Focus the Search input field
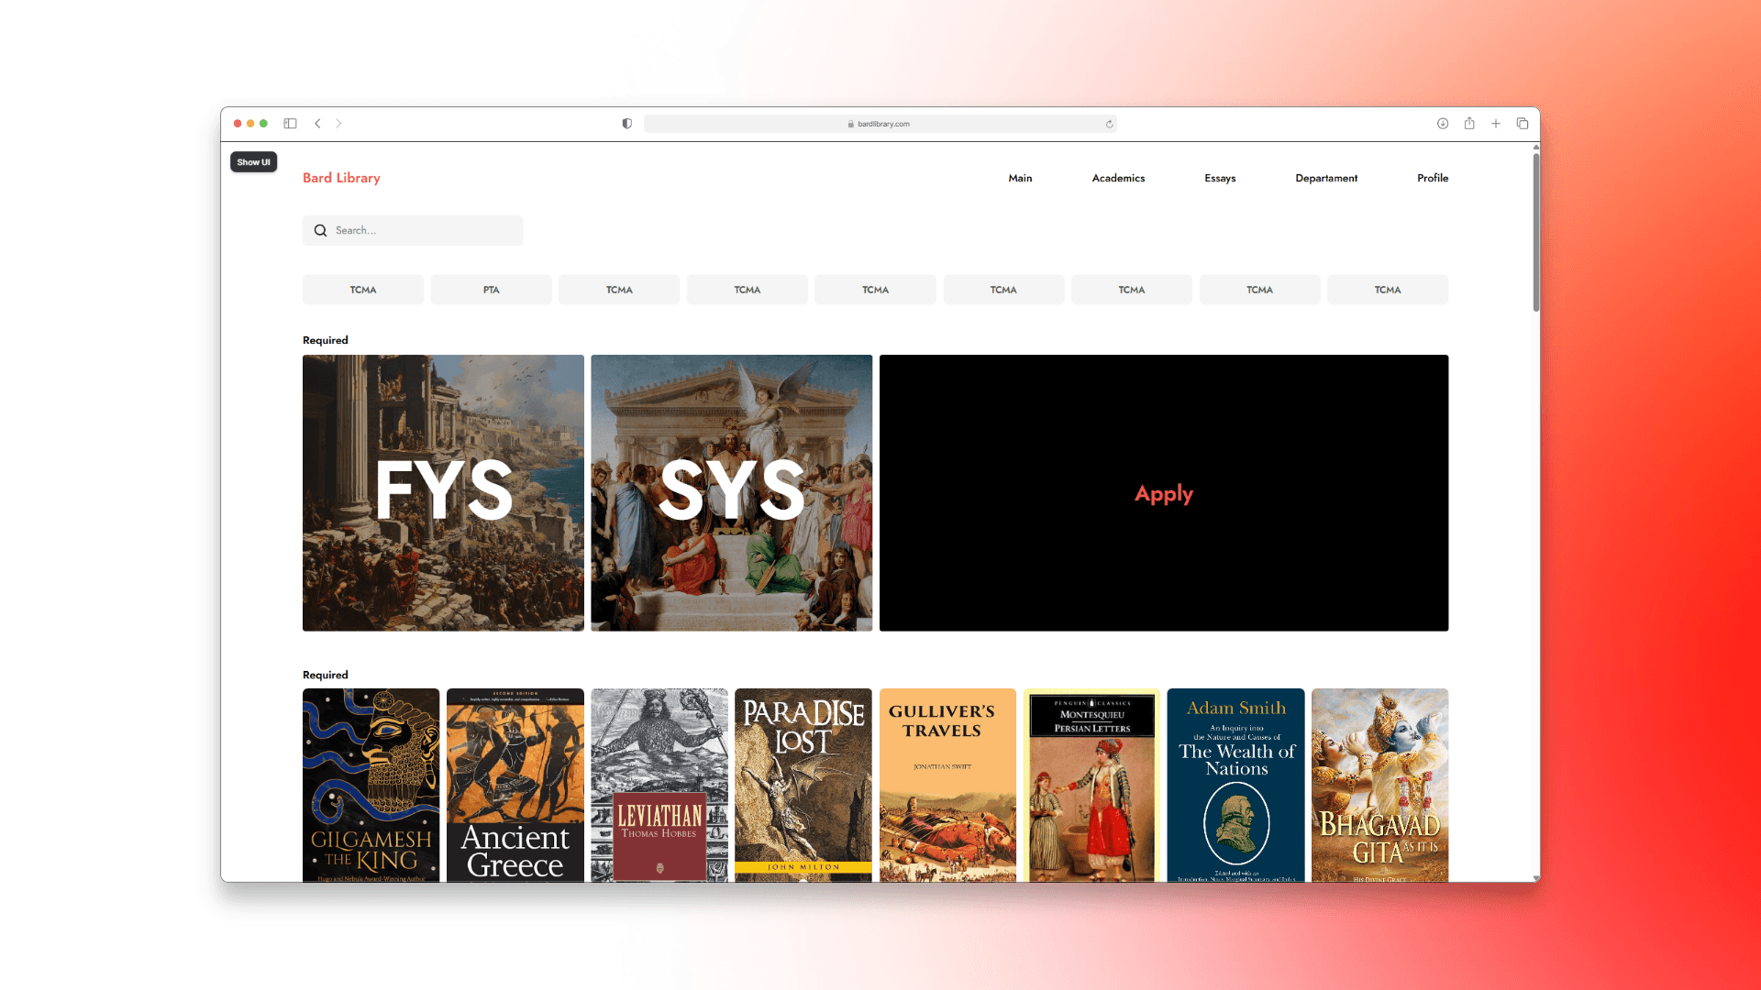 pos(413,231)
